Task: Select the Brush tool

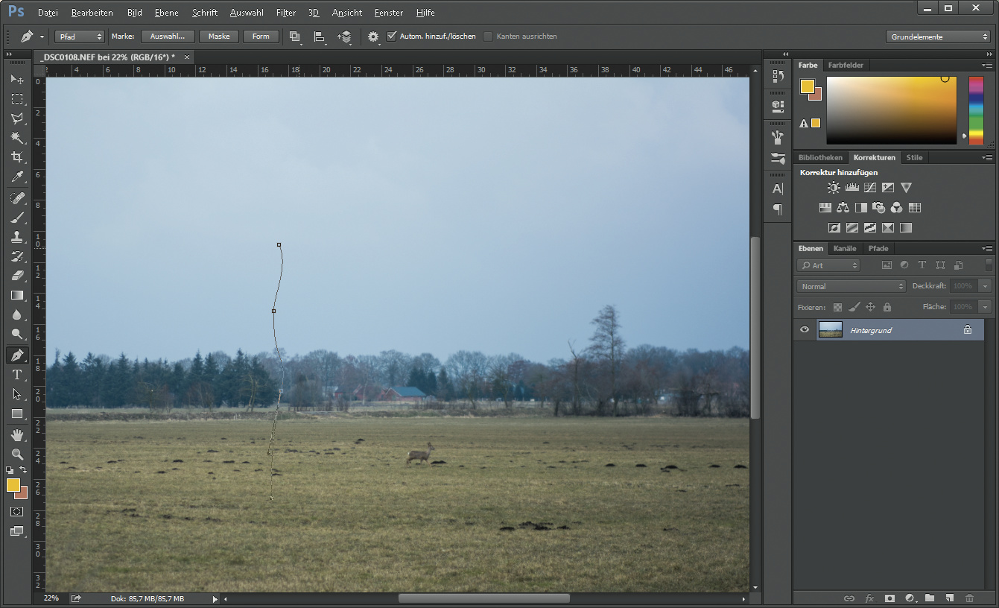Action: click(x=16, y=217)
